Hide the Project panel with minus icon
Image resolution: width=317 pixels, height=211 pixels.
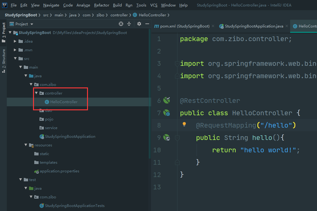tap(147, 24)
